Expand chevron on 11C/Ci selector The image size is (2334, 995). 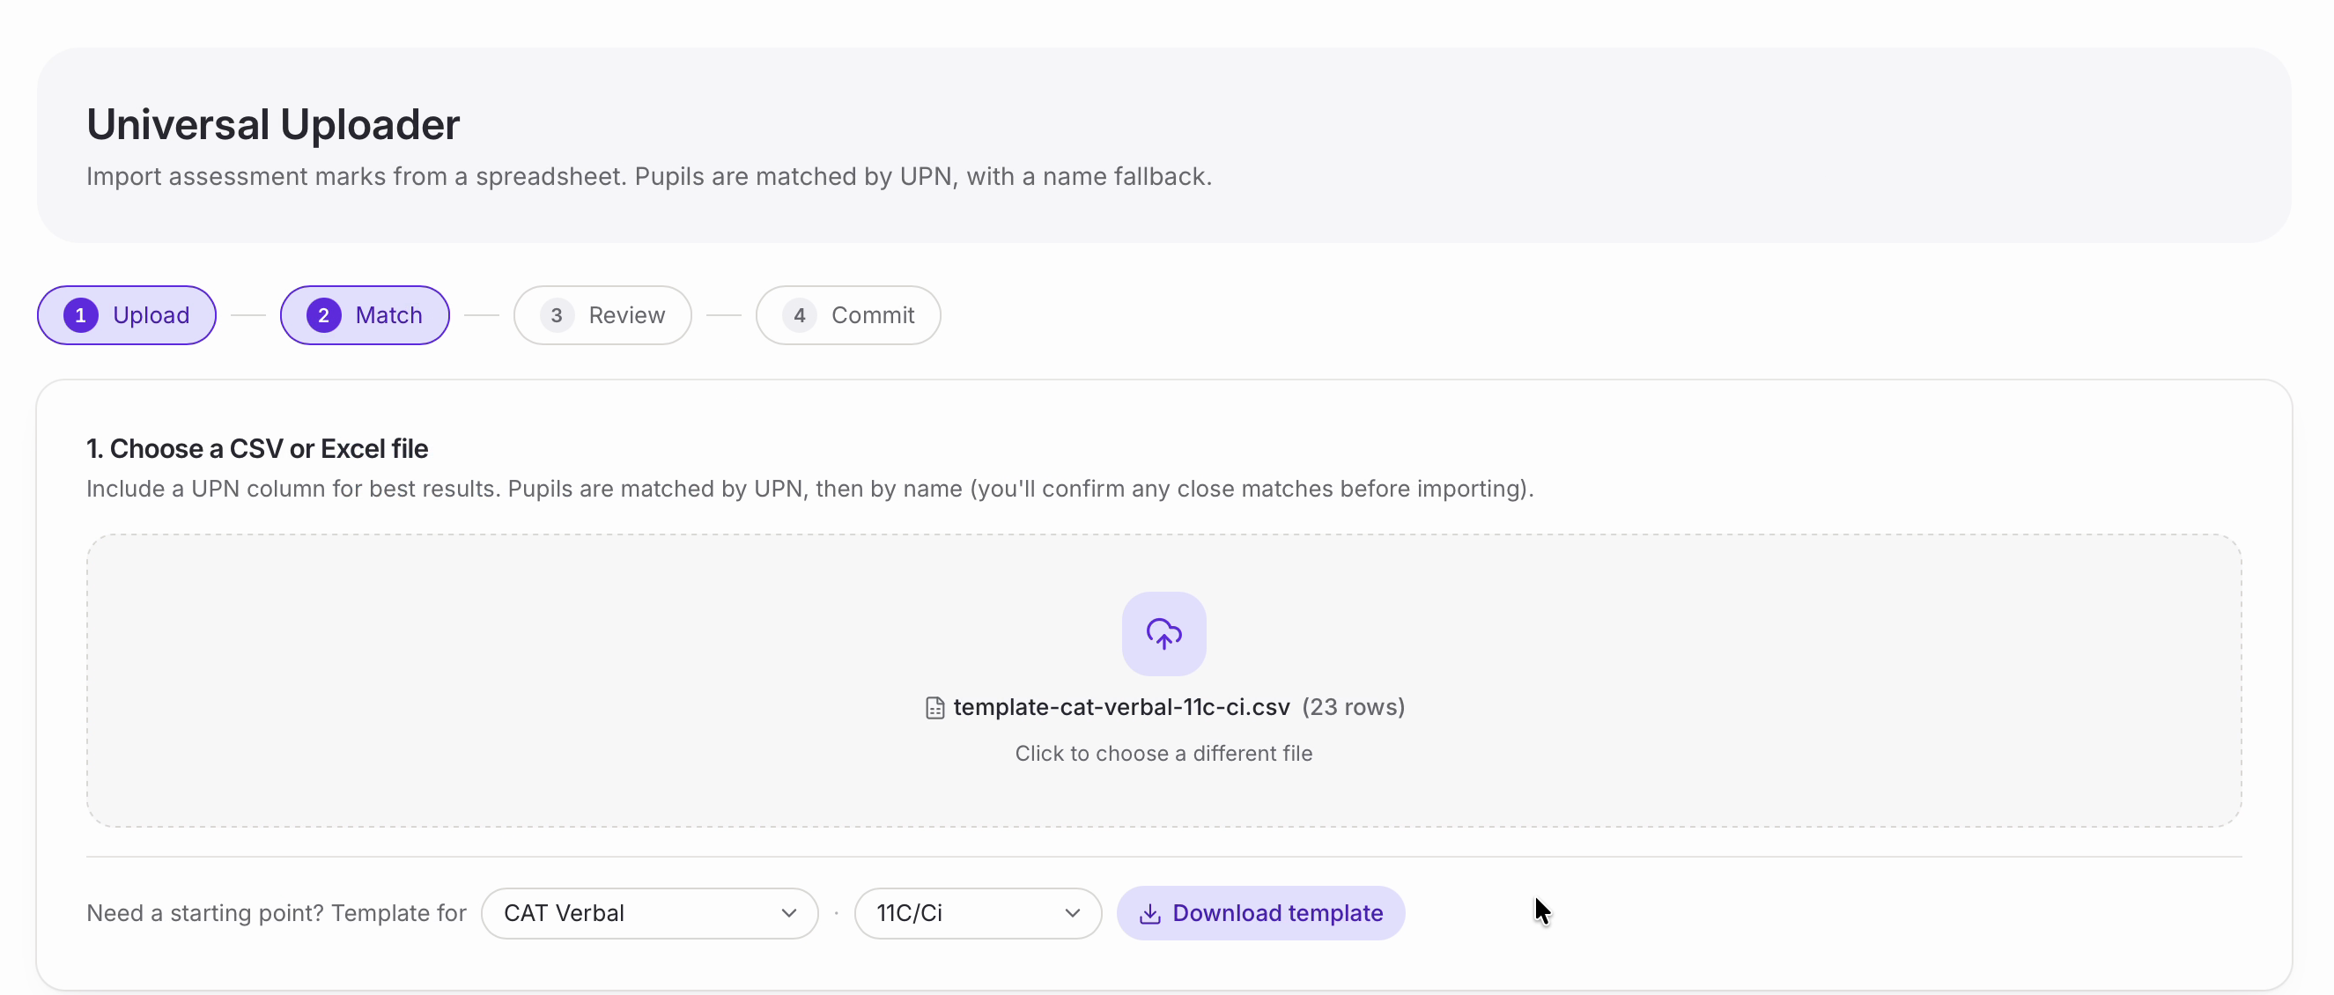pyautogui.click(x=1072, y=913)
